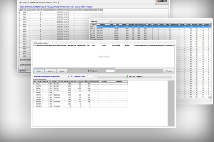Screen dimensions: 214x142
Task: Select baby coil 90005 row
Action: (24, 24)
